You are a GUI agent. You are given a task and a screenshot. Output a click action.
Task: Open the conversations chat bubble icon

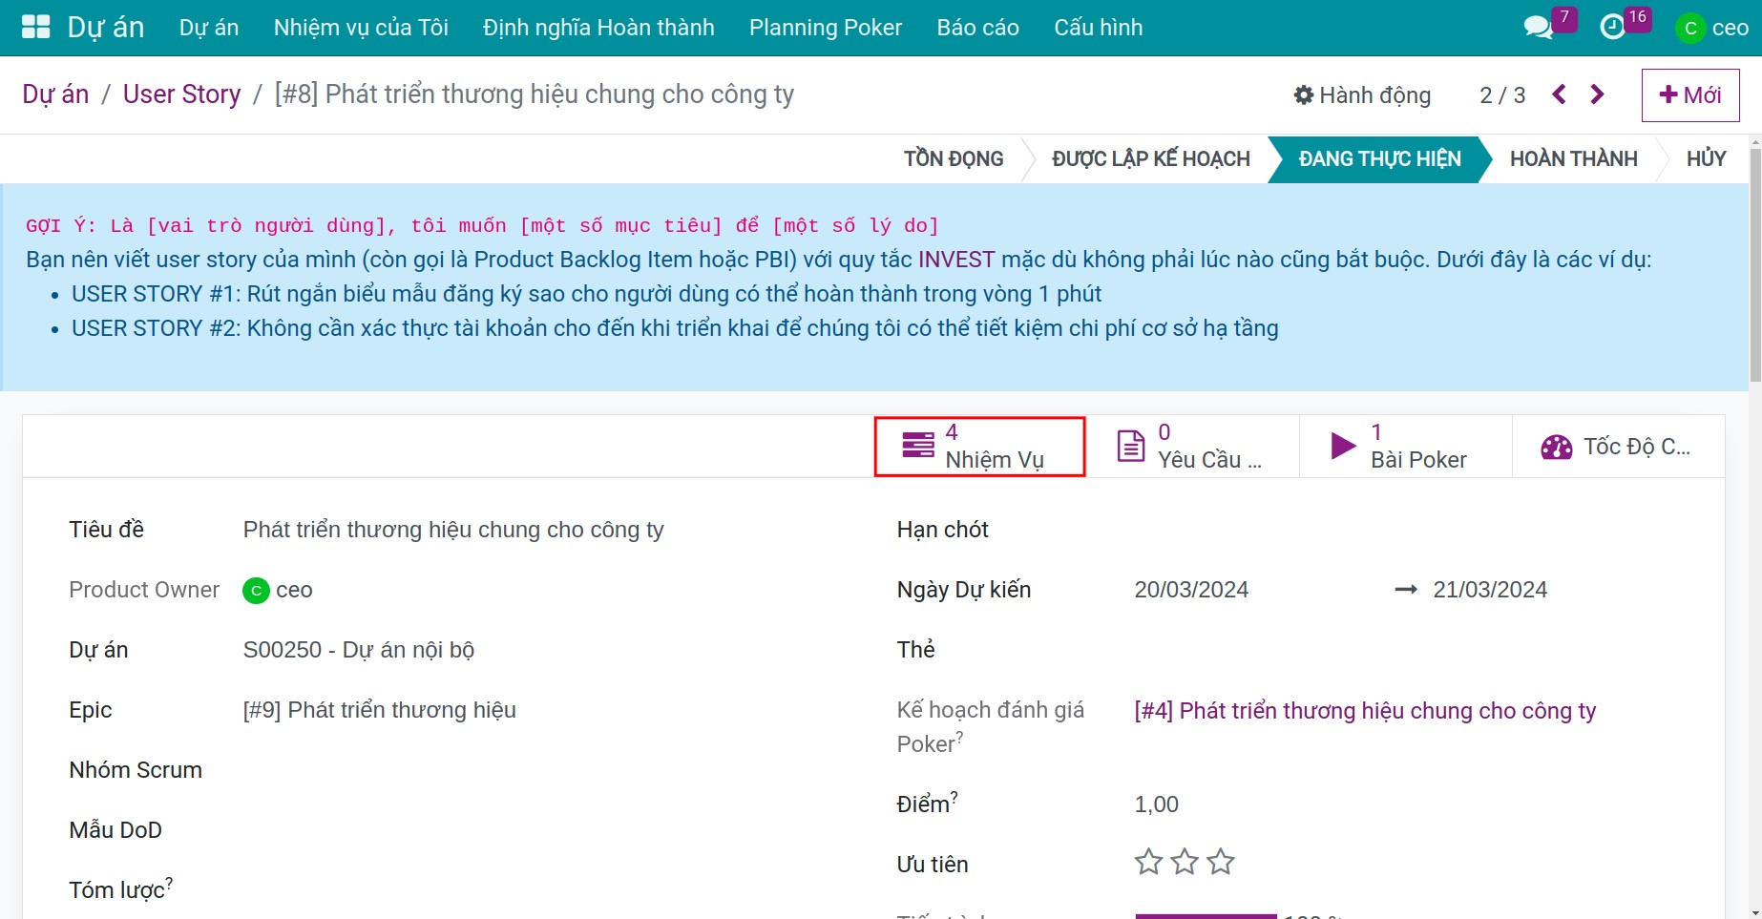pyautogui.click(x=1538, y=28)
